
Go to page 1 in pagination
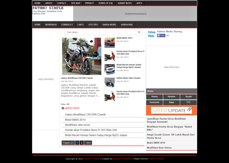click(77, 143)
